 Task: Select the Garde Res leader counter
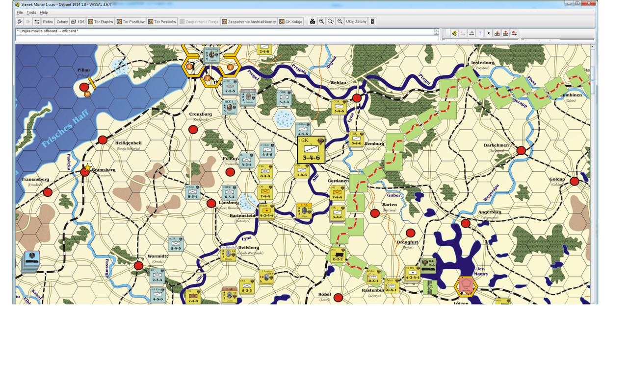click(x=248, y=97)
